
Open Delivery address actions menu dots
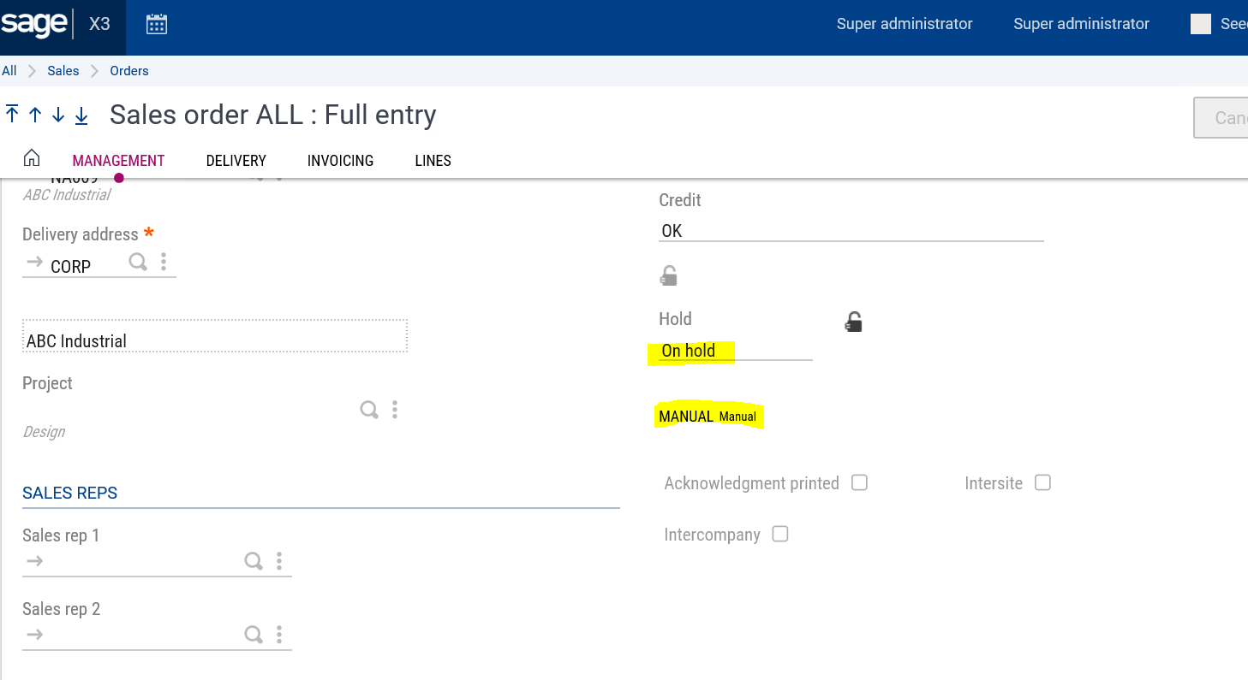(164, 262)
